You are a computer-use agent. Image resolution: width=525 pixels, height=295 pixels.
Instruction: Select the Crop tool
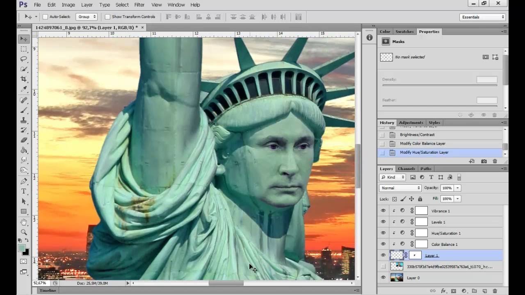(24, 79)
